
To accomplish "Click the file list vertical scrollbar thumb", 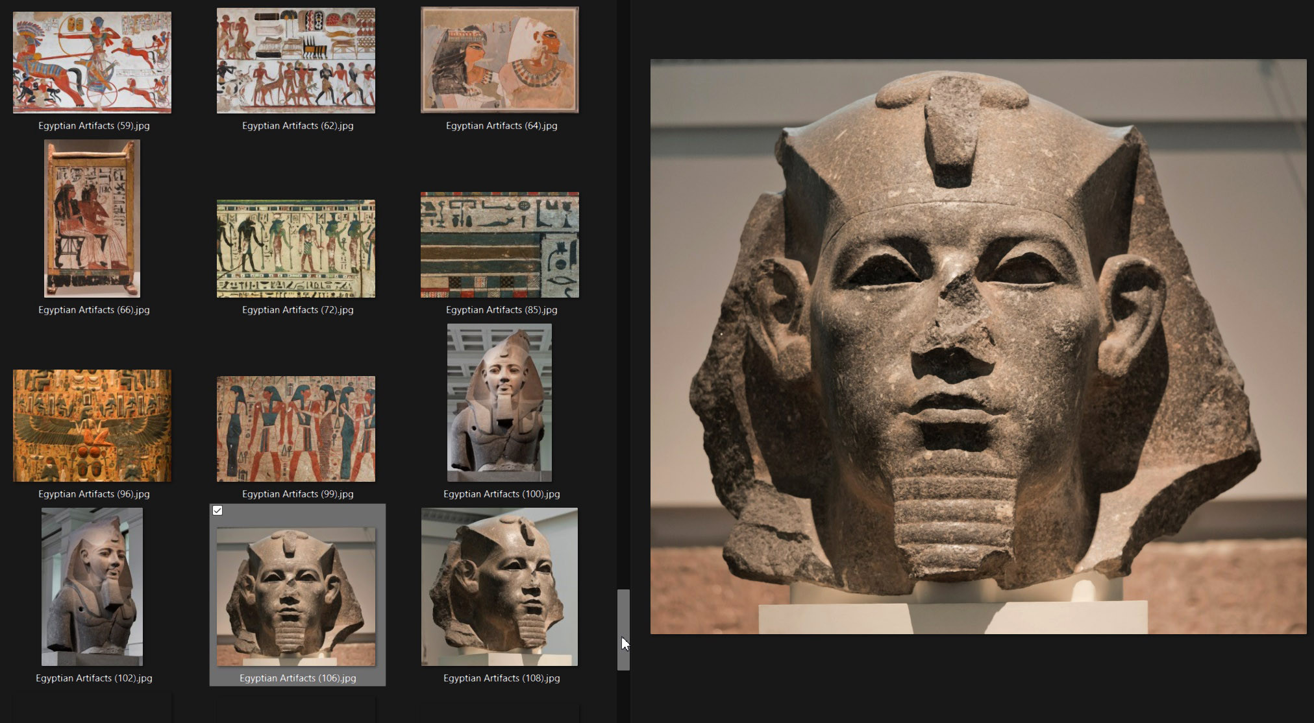I will [623, 630].
